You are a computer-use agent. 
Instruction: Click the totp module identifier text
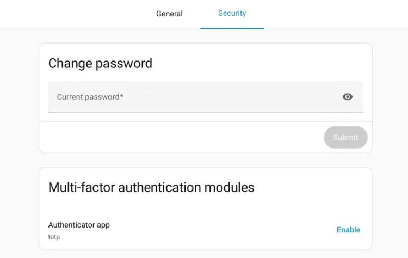(x=54, y=237)
